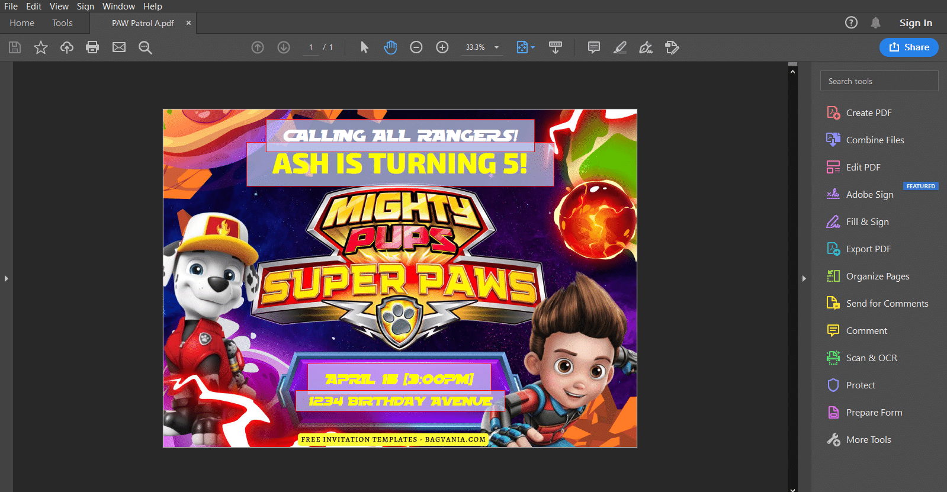
Task: Select the Hand pan tool
Action: click(390, 47)
